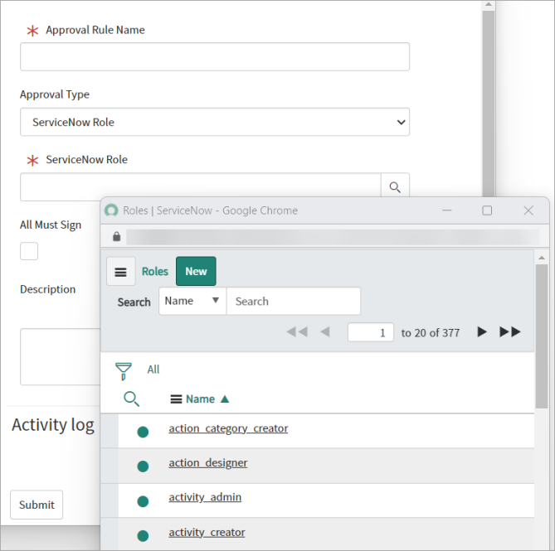Minimize the Roles popup window
The image size is (555, 551).
pyautogui.click(x=446, y=210)
